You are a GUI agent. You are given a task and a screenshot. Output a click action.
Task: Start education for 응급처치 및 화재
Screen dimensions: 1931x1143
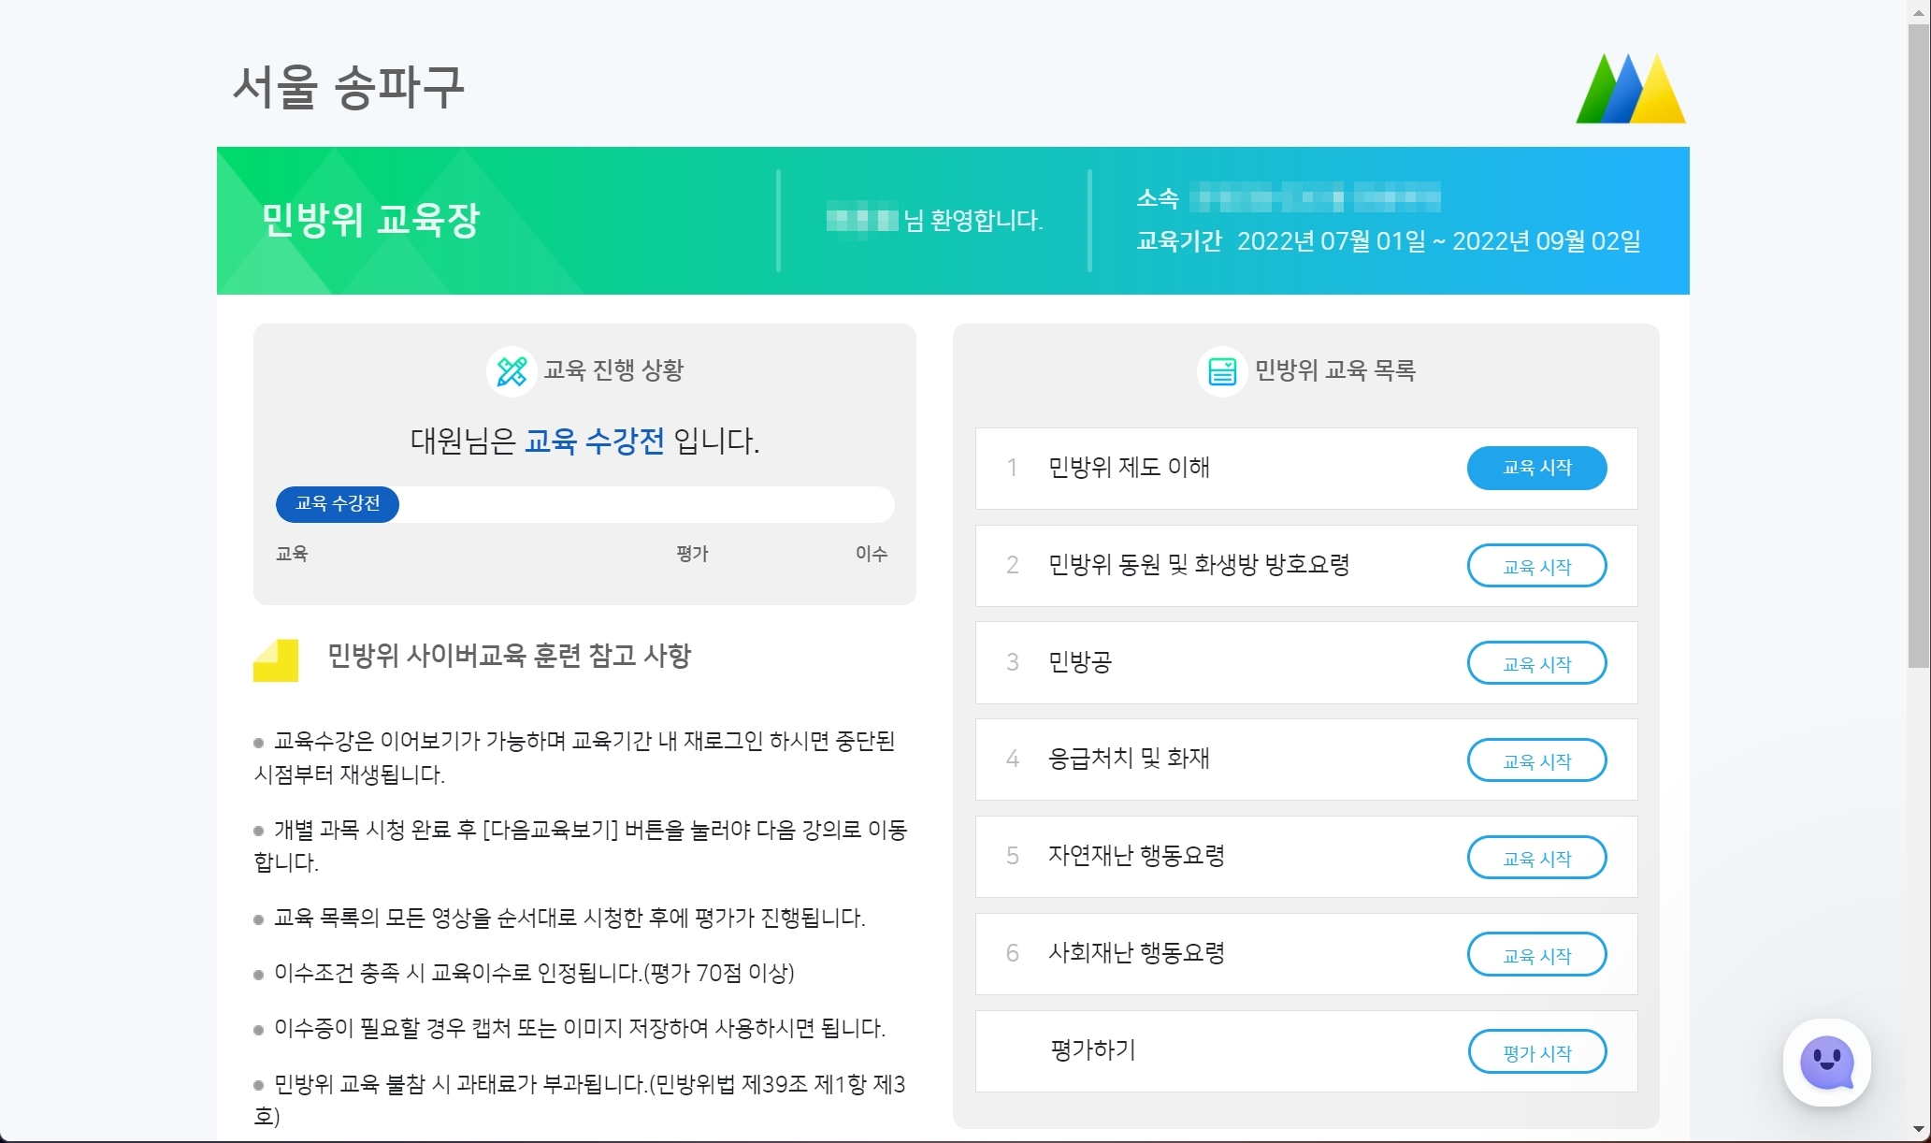coord(1536,760)
